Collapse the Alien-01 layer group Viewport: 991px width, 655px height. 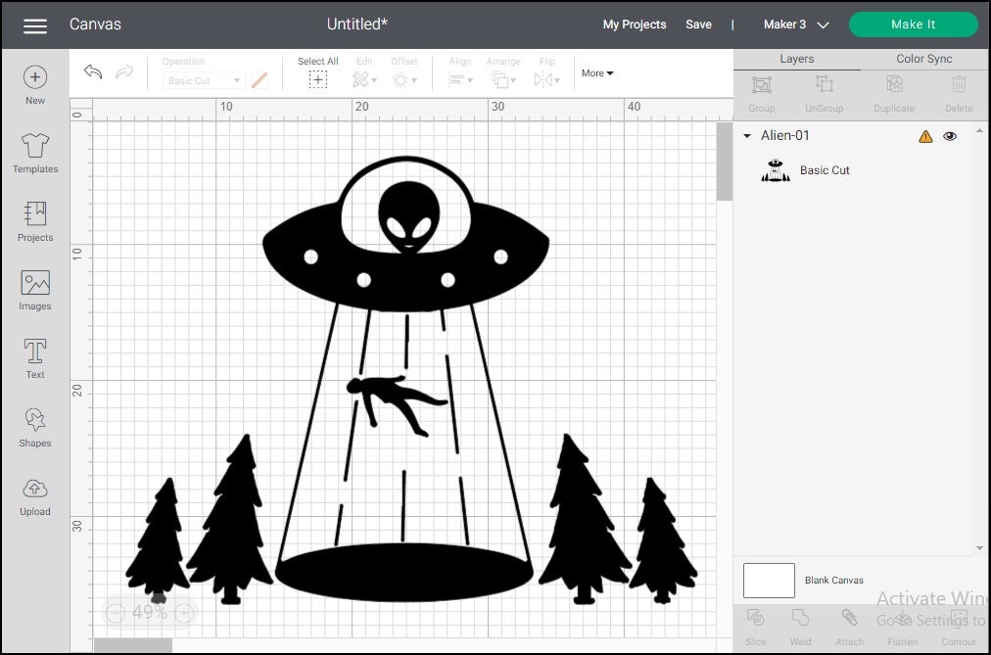click(x=746, y=136)
